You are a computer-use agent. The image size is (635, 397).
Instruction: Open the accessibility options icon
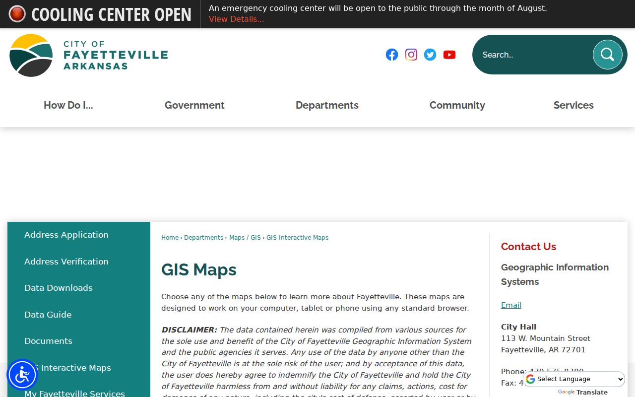pos(22,375)
